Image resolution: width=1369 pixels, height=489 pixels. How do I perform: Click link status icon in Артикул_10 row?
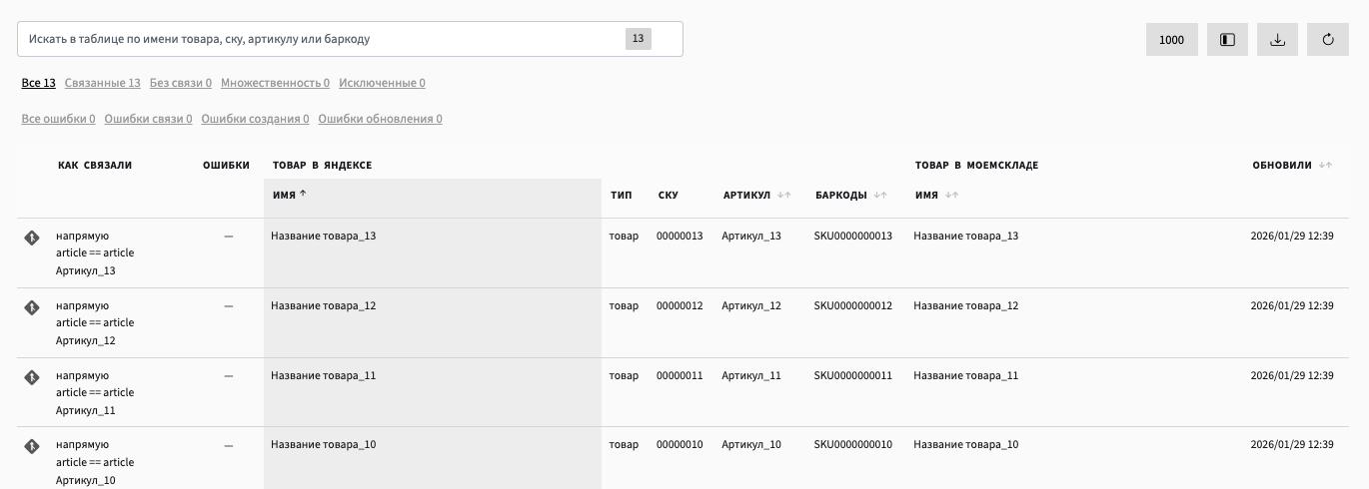(x=31, y=446)
